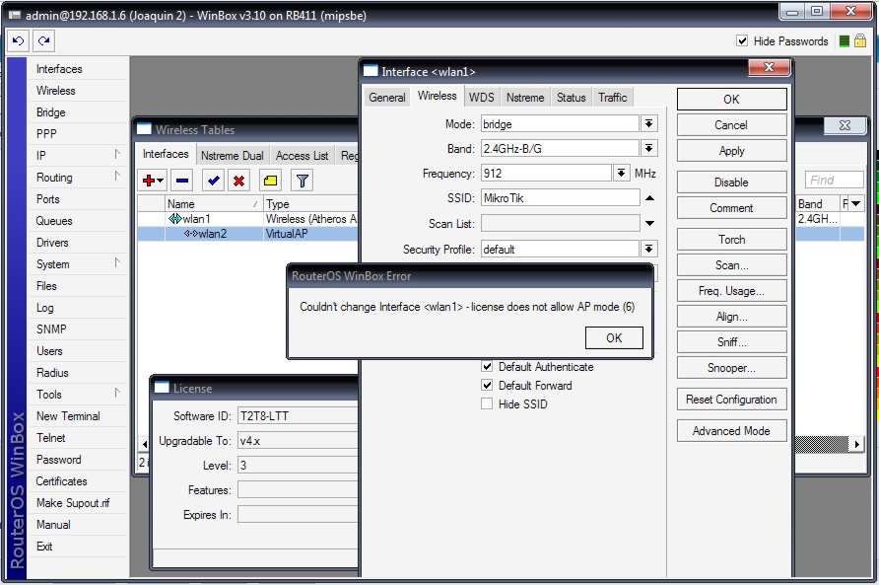Image resolution: width=879 pixels, height=585 pixels.
Task: Click the green status square indicator
Action: coord(845,41)
